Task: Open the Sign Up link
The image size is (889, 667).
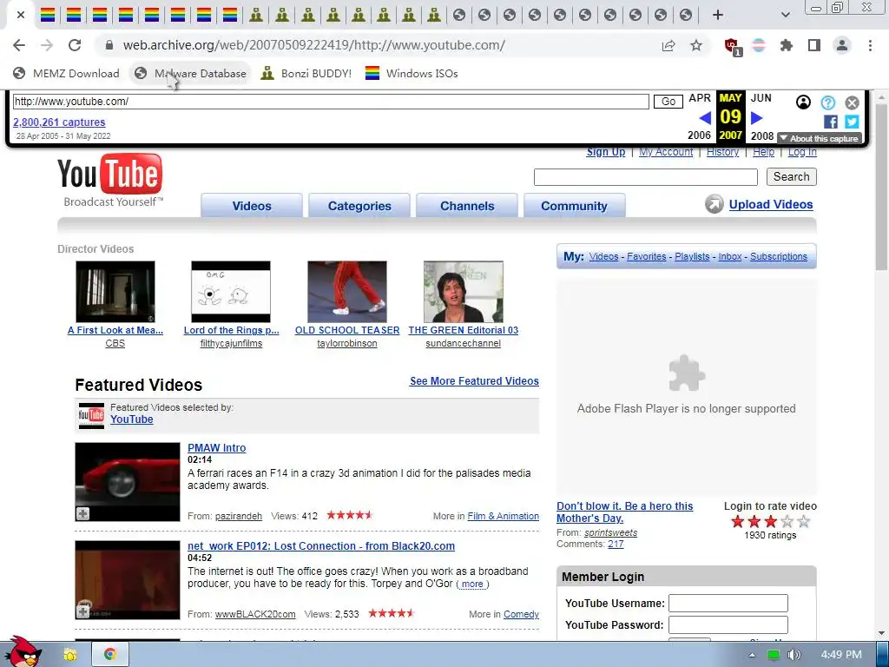Action: pos(605,152)
